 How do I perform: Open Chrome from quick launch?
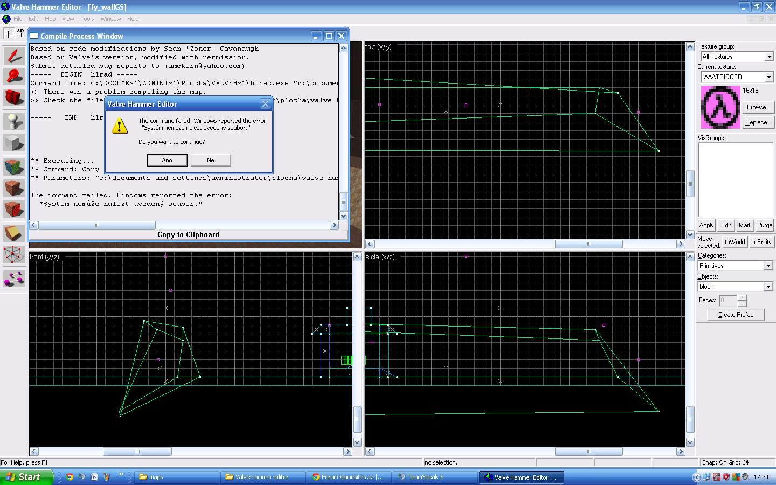[x=70, y=477]
